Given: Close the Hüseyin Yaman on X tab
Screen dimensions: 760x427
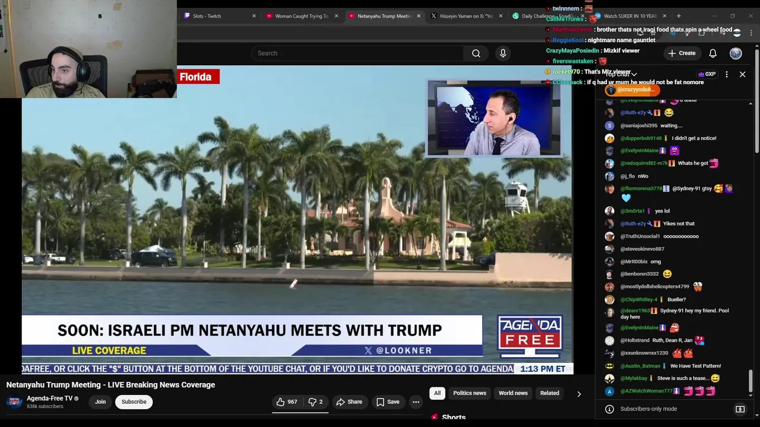Looking at the screenshot, I should [501, 16].
